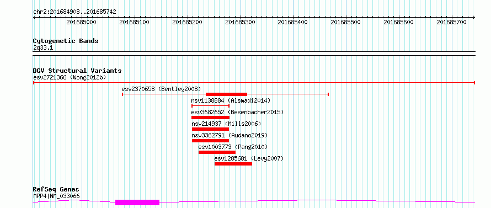Click the thick red block of esv2370658
491x208 pixels.
(226, 94)
